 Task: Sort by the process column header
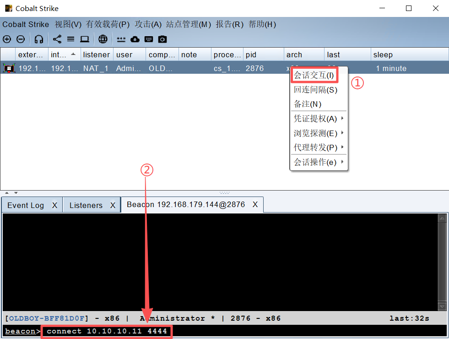click(227, 55)
